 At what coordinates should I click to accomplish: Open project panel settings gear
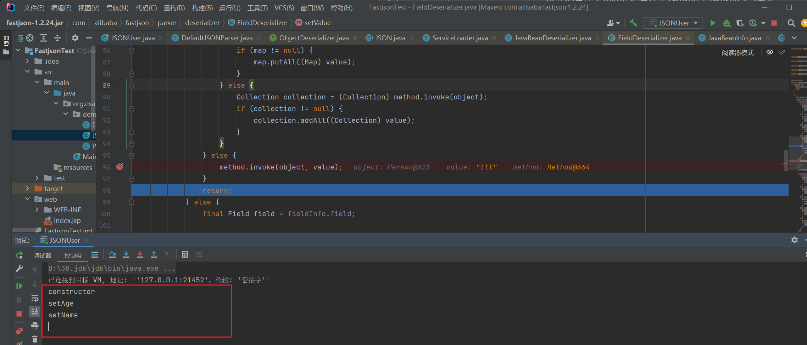[75, 38]
